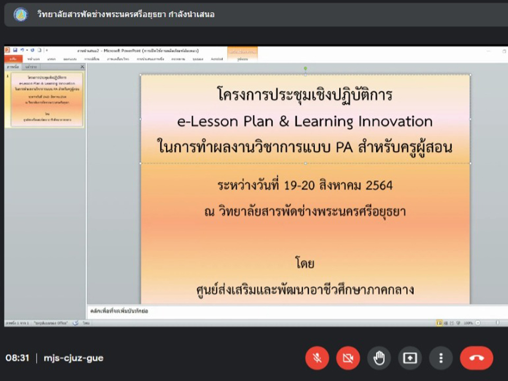Expand the undo history dropdown arrow
The width and height of the screenshot is (508, 381).
tap(26, 50)
